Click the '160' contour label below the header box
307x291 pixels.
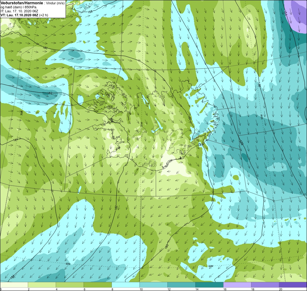pos(45,48)
